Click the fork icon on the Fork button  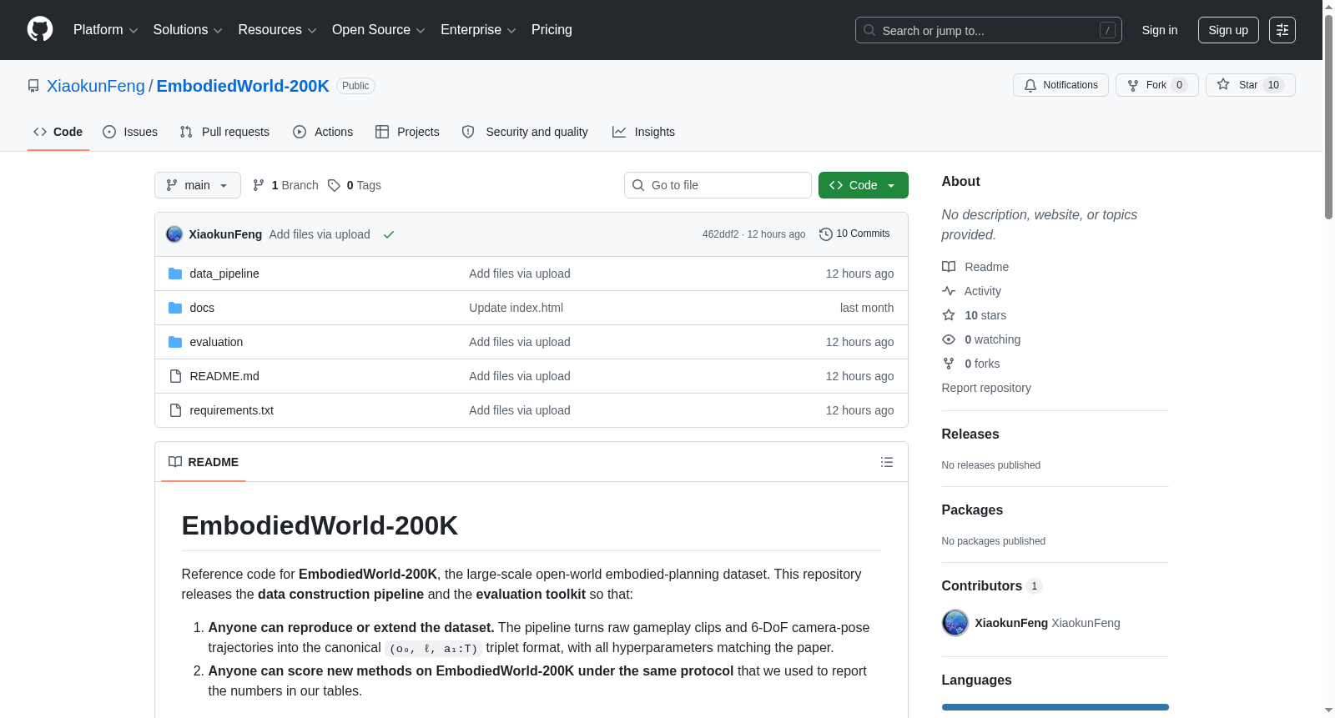point(1133,85)
